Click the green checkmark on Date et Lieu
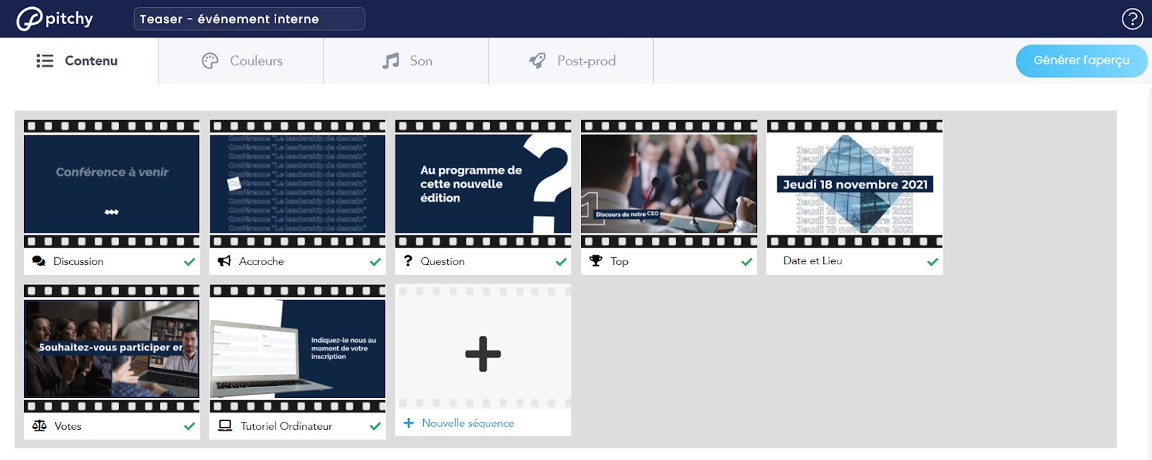 [932, 262]
